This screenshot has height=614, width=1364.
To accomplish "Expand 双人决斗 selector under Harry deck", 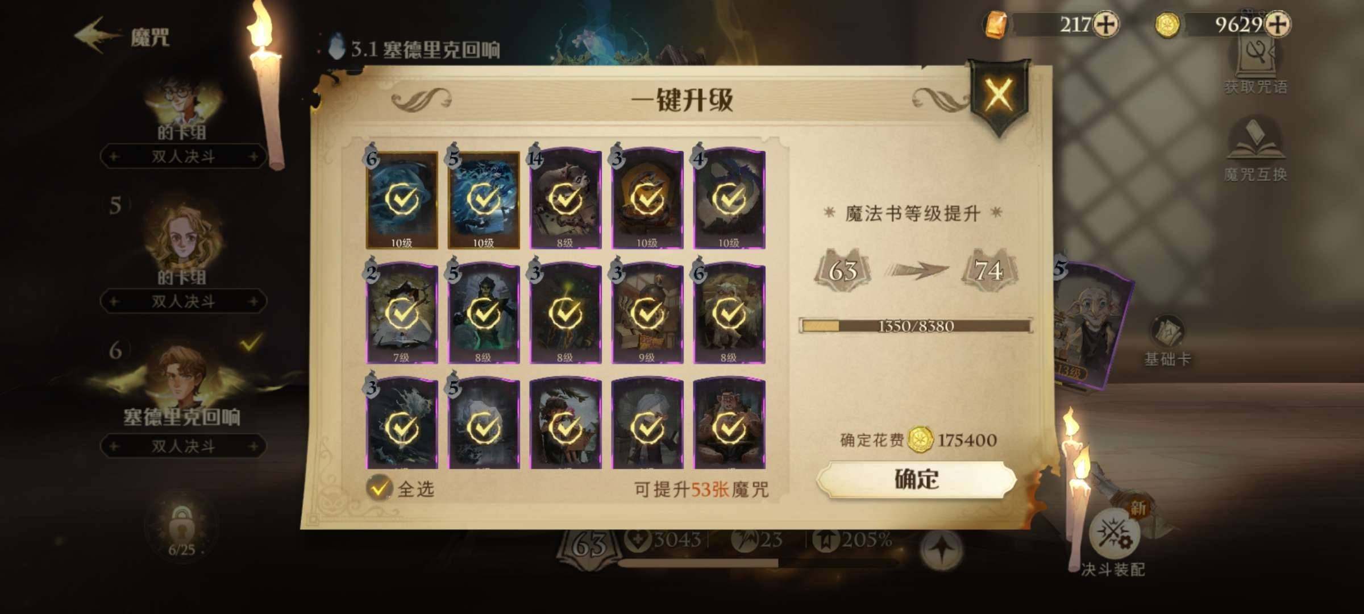I will pos(183,156).
